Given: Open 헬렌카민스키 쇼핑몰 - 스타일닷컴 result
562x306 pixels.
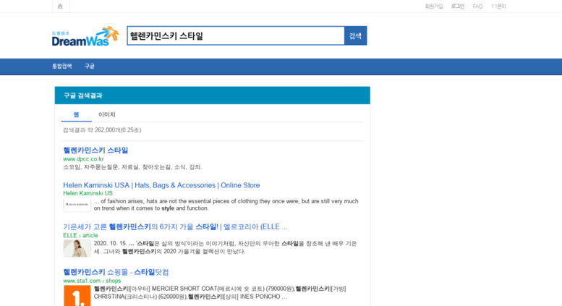Looking at the screenshot, I should click(116, 272).
